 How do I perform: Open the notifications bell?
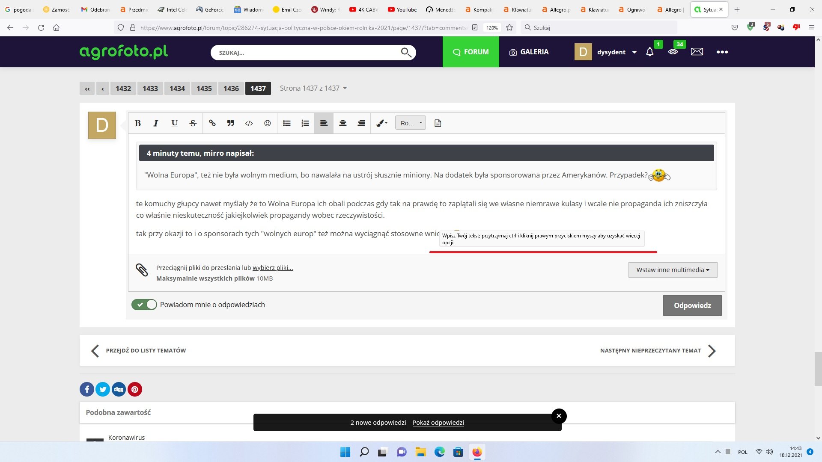[649, 52]
